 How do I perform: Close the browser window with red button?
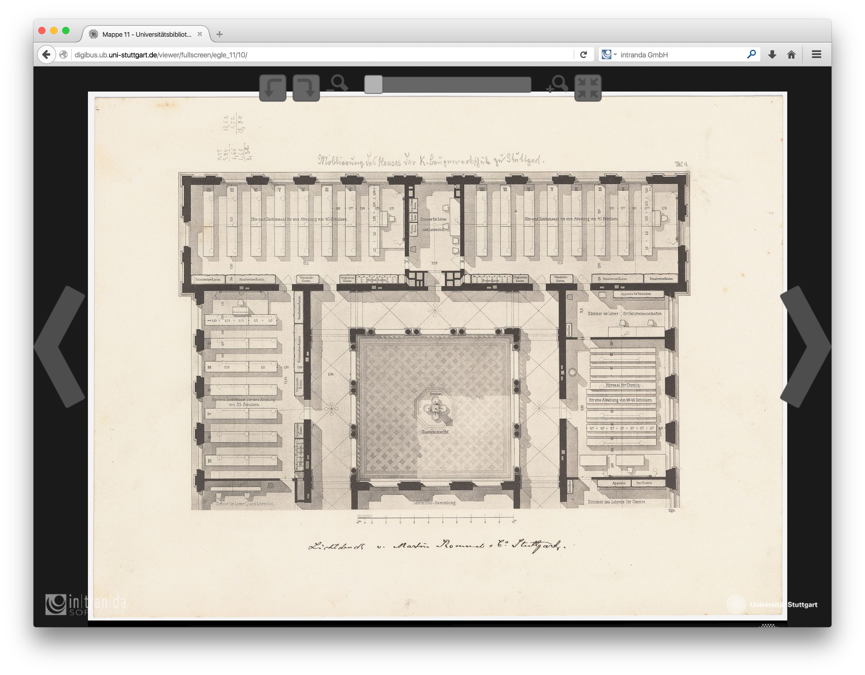[x=42, y=31]
